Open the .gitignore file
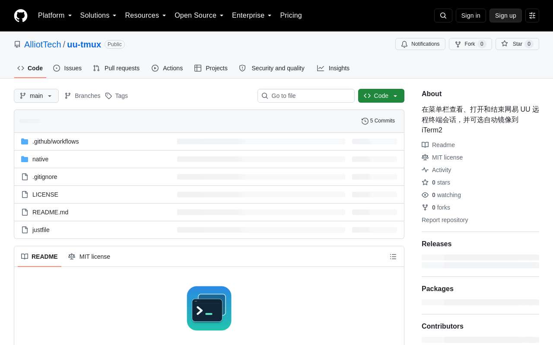553x345 pixels. pyautogui.click(x=45, y=177)
